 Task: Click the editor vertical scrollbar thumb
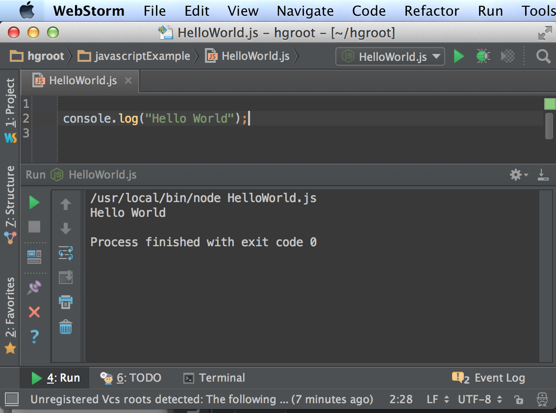pos(549,126)
